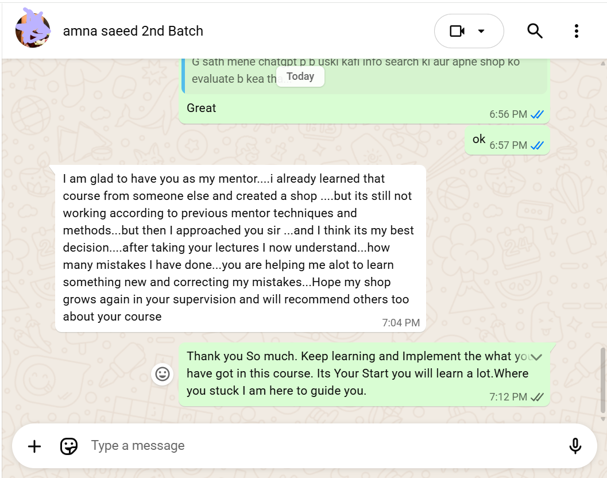Open the sticker and emoji picker

click(69, 446)
